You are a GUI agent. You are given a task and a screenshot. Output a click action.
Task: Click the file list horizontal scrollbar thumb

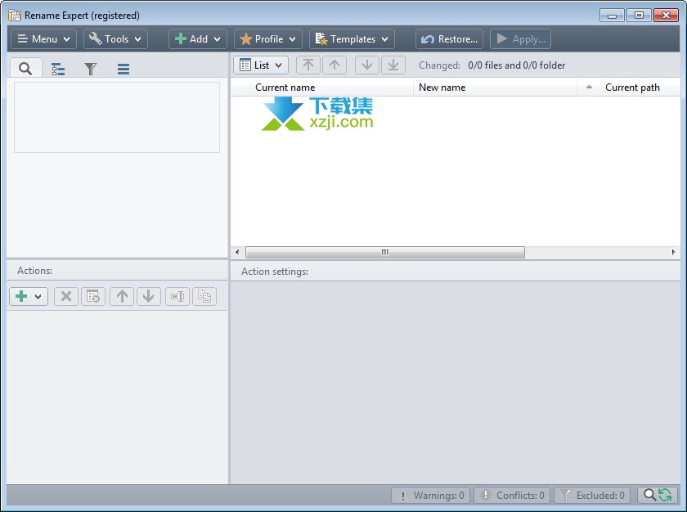(x=385, y=252)
